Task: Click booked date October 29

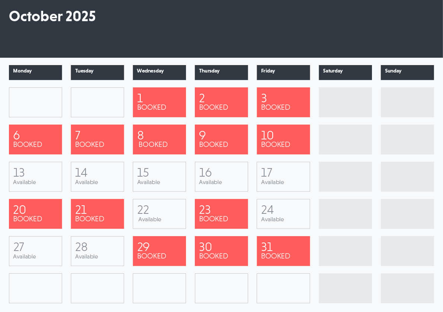Action: [159, 251]
